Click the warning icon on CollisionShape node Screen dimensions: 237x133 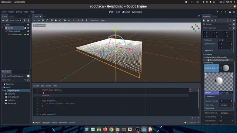pos(25,34)
